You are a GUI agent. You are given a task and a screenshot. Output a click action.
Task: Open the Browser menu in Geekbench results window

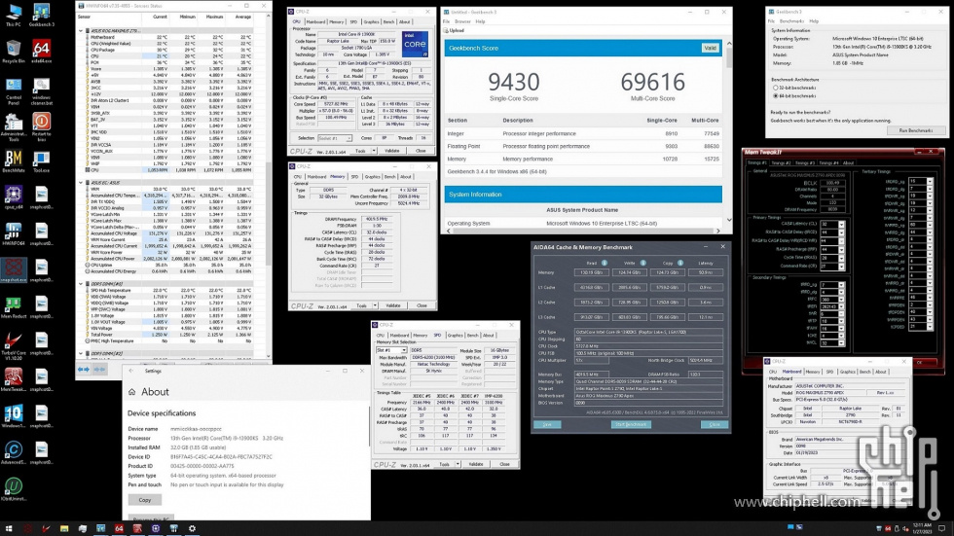[x=462, y=21]
